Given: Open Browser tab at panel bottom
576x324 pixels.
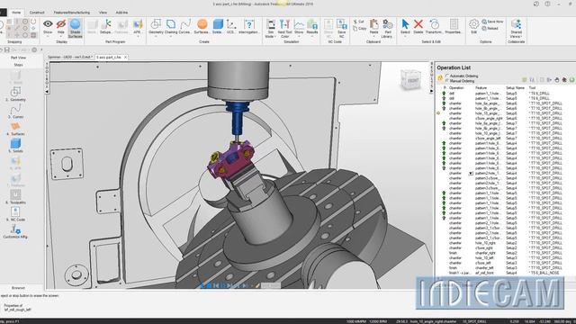Looking at the screenshot, I should (x=18, y=288).
